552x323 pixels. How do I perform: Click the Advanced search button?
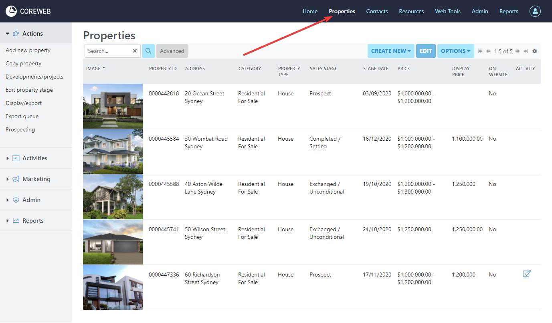coord(172,51)
